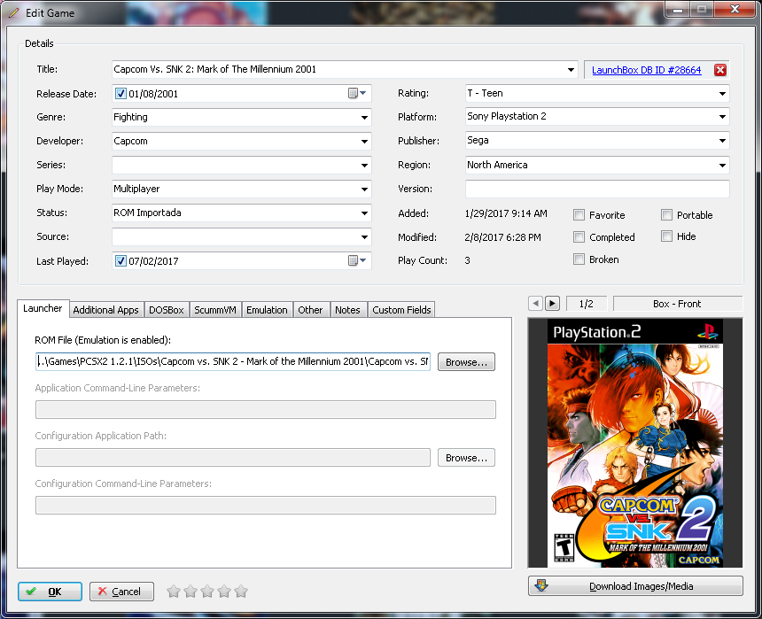Open the Release Date calendar picker icon

pos(357,93)
